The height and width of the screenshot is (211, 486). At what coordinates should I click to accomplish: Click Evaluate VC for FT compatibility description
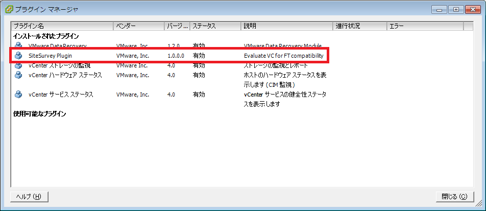click(284, 56)
